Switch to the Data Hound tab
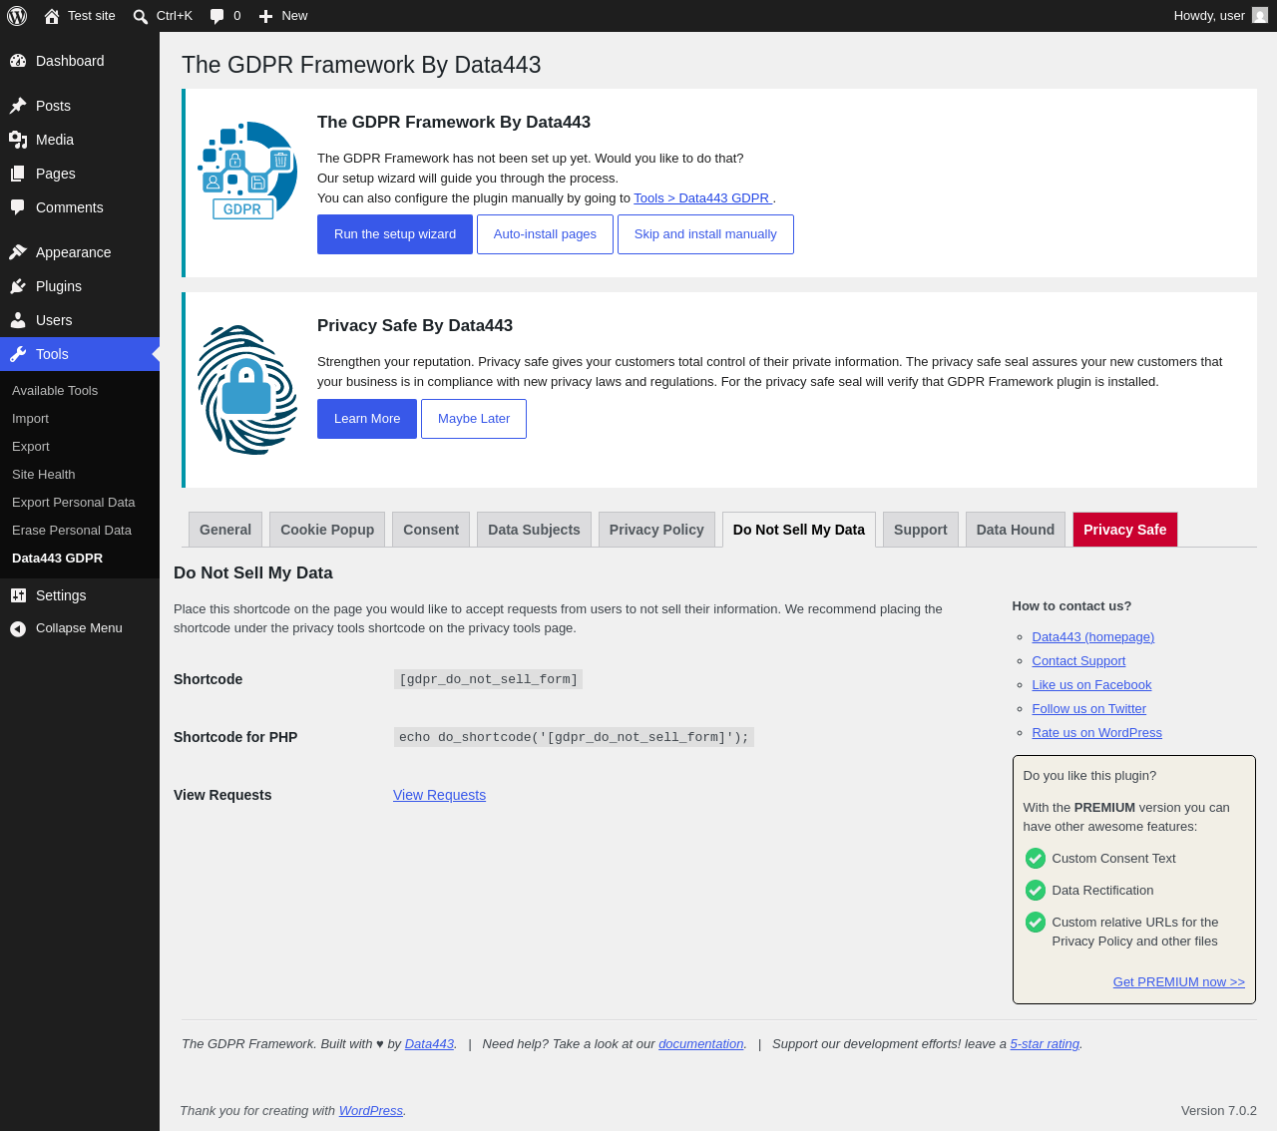1277x1131 pixels. 1016,530
